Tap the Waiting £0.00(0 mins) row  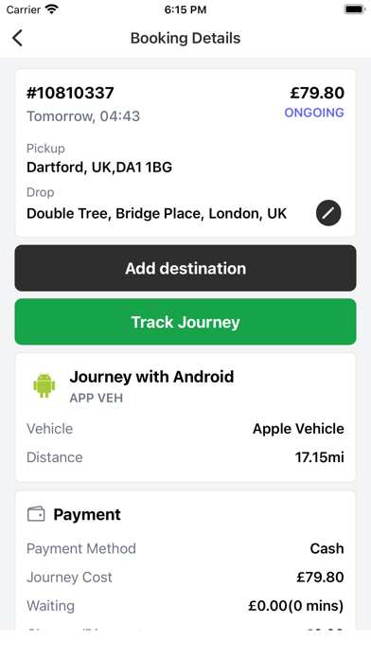[185, 606]
